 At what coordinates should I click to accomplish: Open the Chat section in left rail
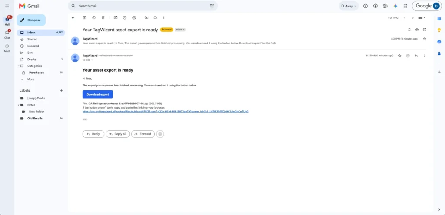pos(7,34)
